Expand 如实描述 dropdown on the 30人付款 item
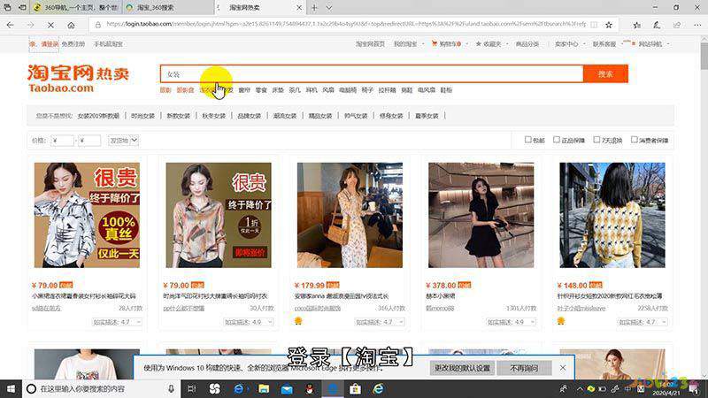The width and height of the screenshot is (708, 398). pos(249,322)
